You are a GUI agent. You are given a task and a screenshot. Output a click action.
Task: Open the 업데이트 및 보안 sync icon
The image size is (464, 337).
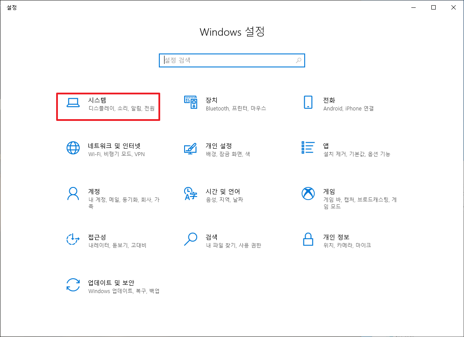pos(73,285)
